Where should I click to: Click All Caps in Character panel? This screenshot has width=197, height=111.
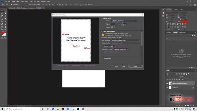pyautogui.click(x=173, y=24)
